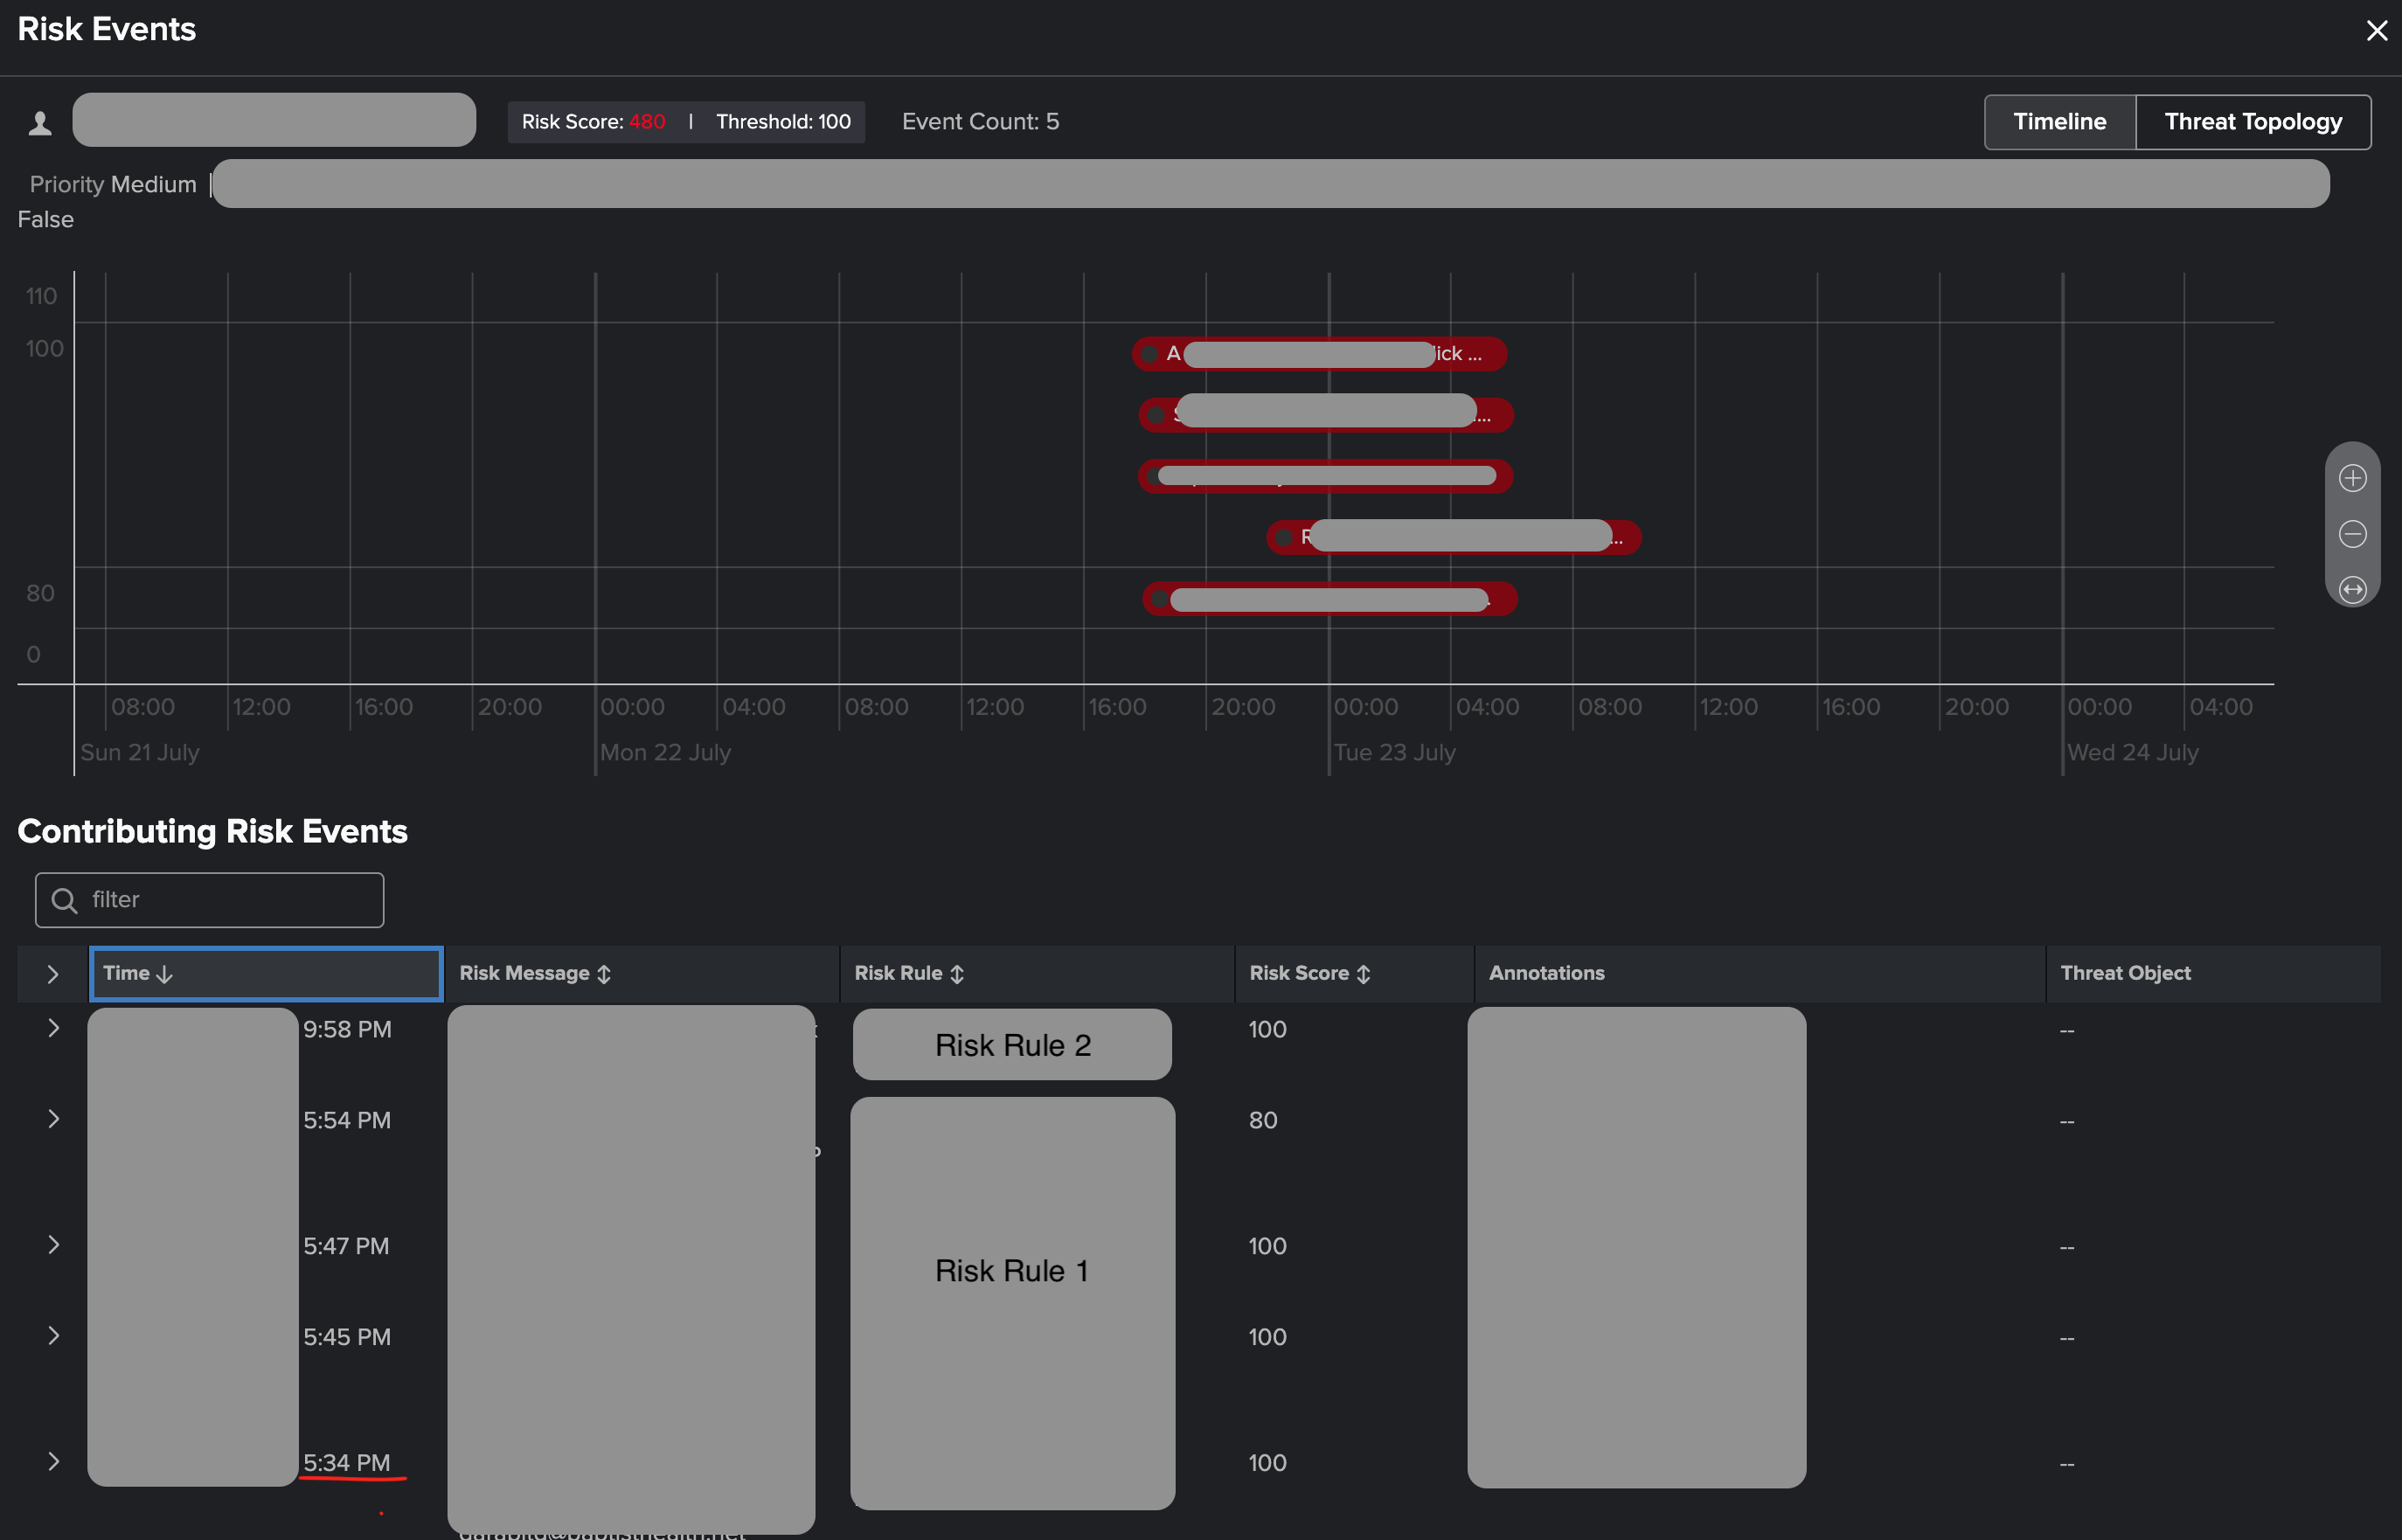Click the Contributing Risk Events heading
Viewport: 2402px width, 1540px height.
pos(212,832)
